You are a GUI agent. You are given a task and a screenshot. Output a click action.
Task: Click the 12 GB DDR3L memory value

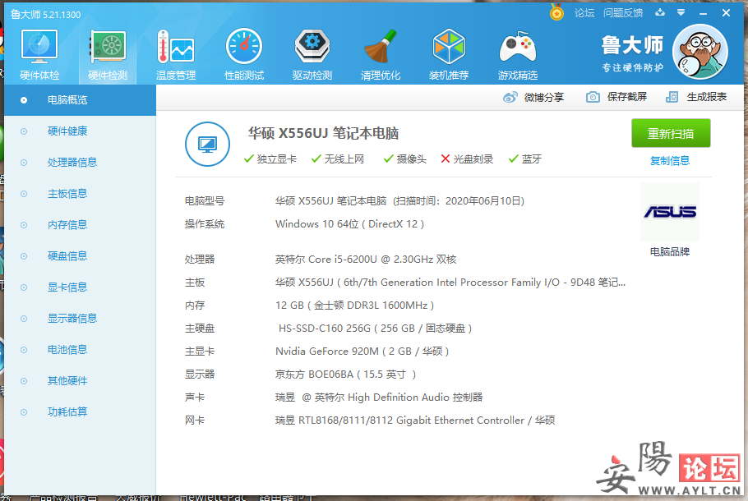click(354, 306)
